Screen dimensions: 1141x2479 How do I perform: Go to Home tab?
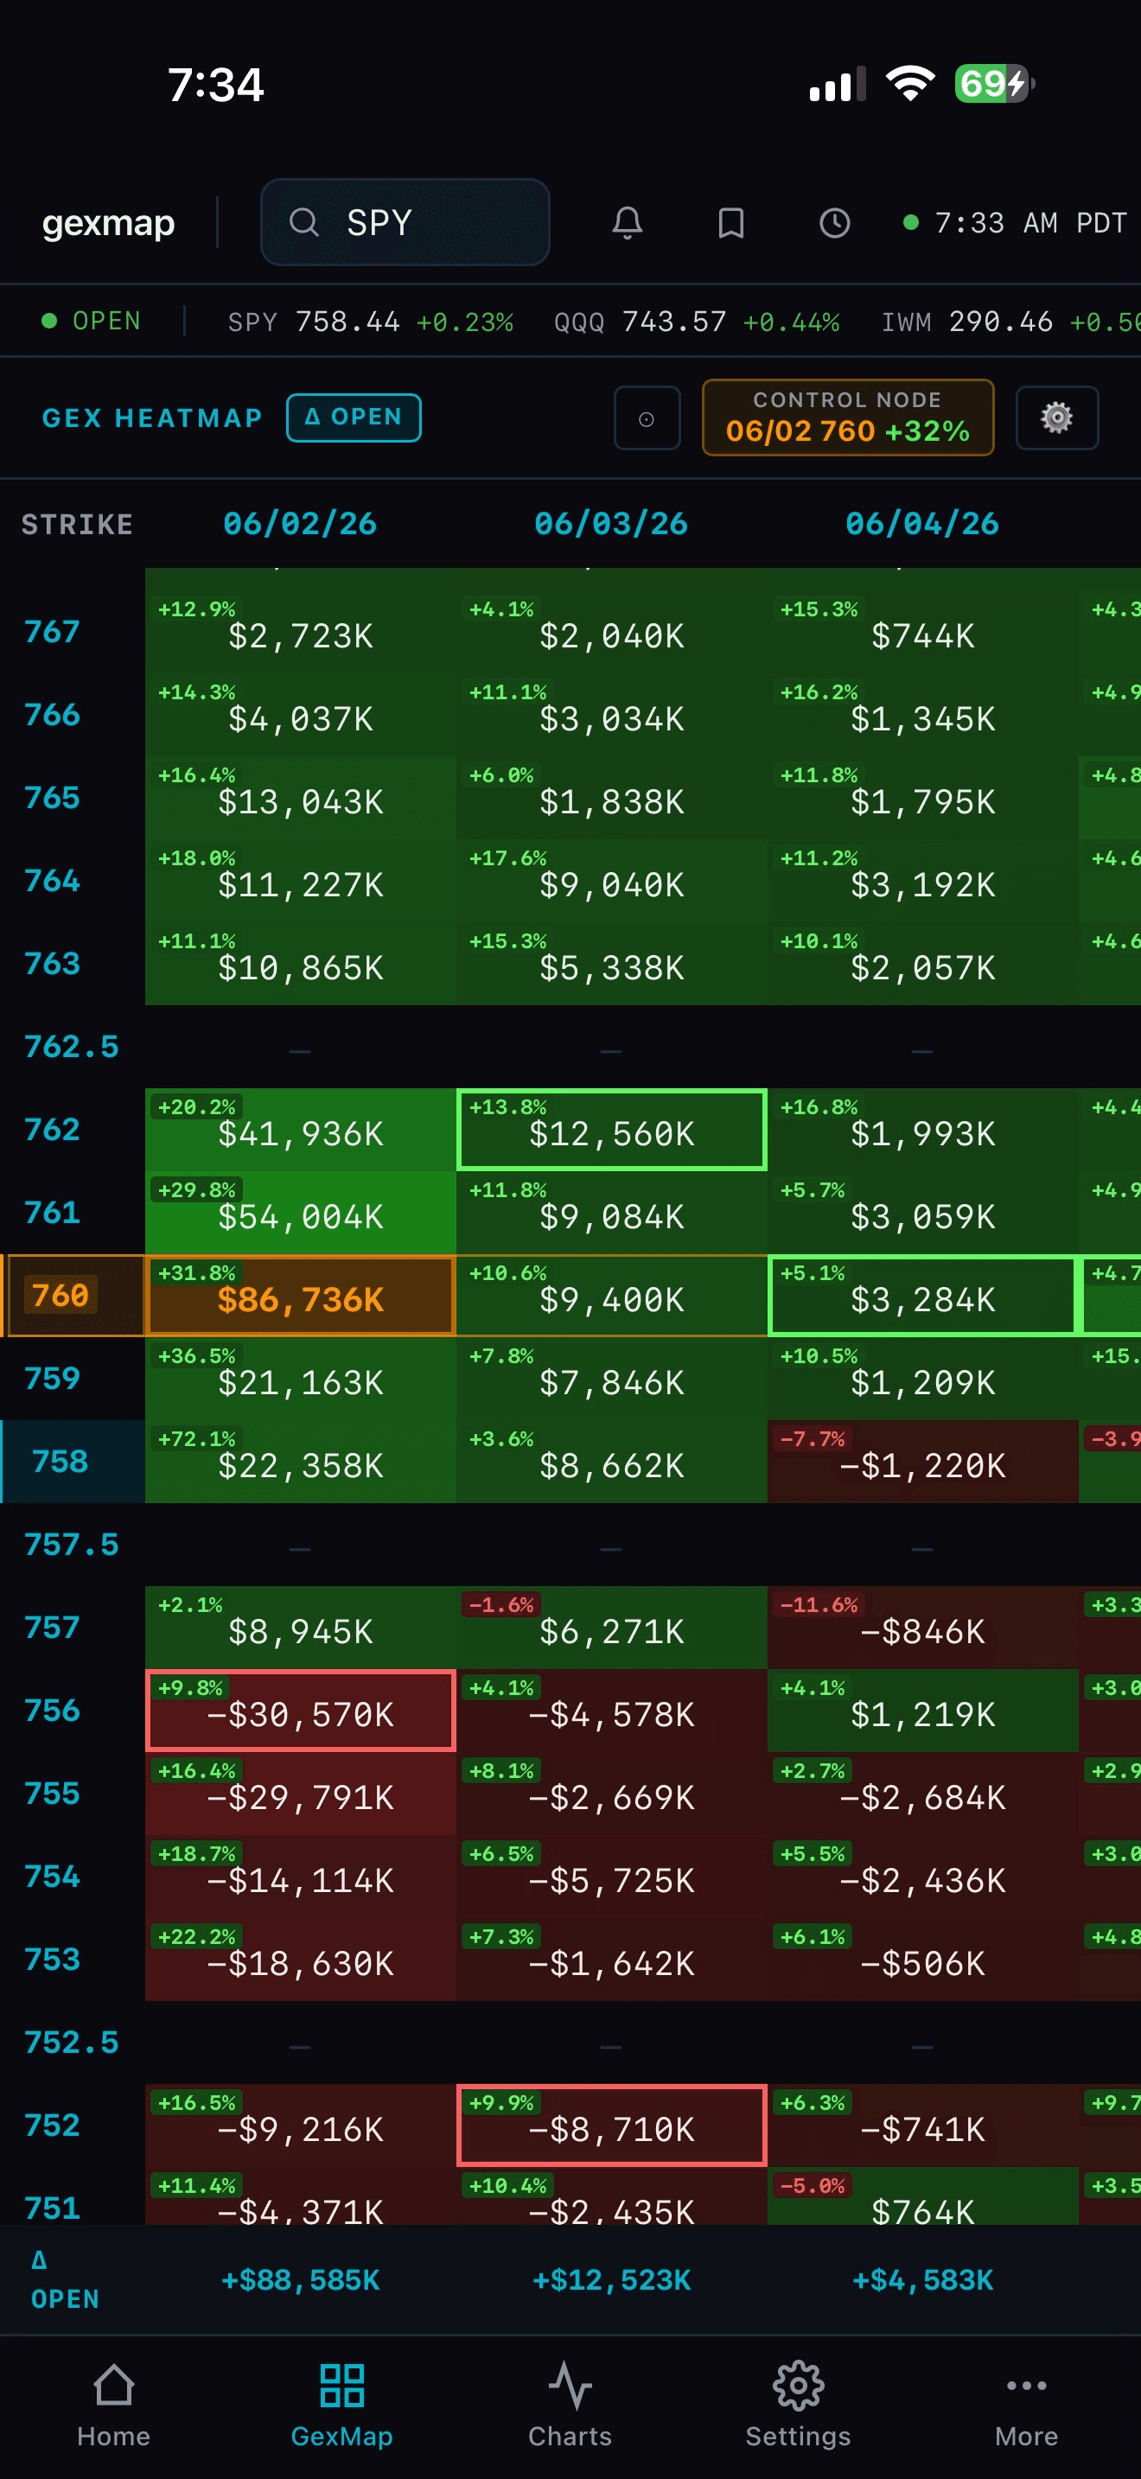point(113,2405)
